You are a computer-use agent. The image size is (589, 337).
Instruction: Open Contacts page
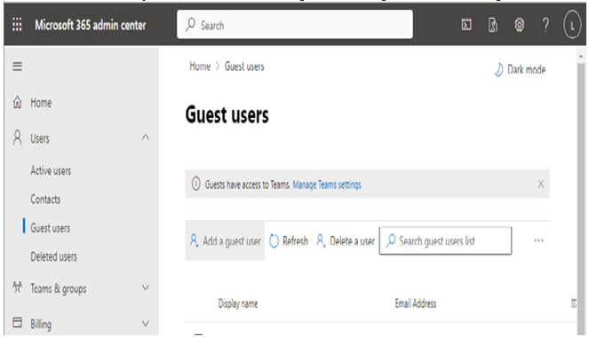tap(45, 199)
